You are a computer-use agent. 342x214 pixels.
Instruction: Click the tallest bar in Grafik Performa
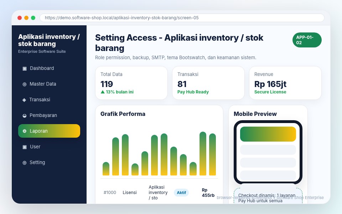pos(203,153)
